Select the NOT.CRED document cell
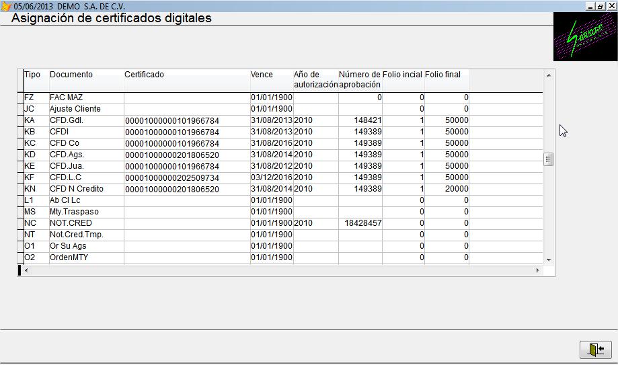The height and width of the screenshot is (365, 618). click(x=86, y=223)
